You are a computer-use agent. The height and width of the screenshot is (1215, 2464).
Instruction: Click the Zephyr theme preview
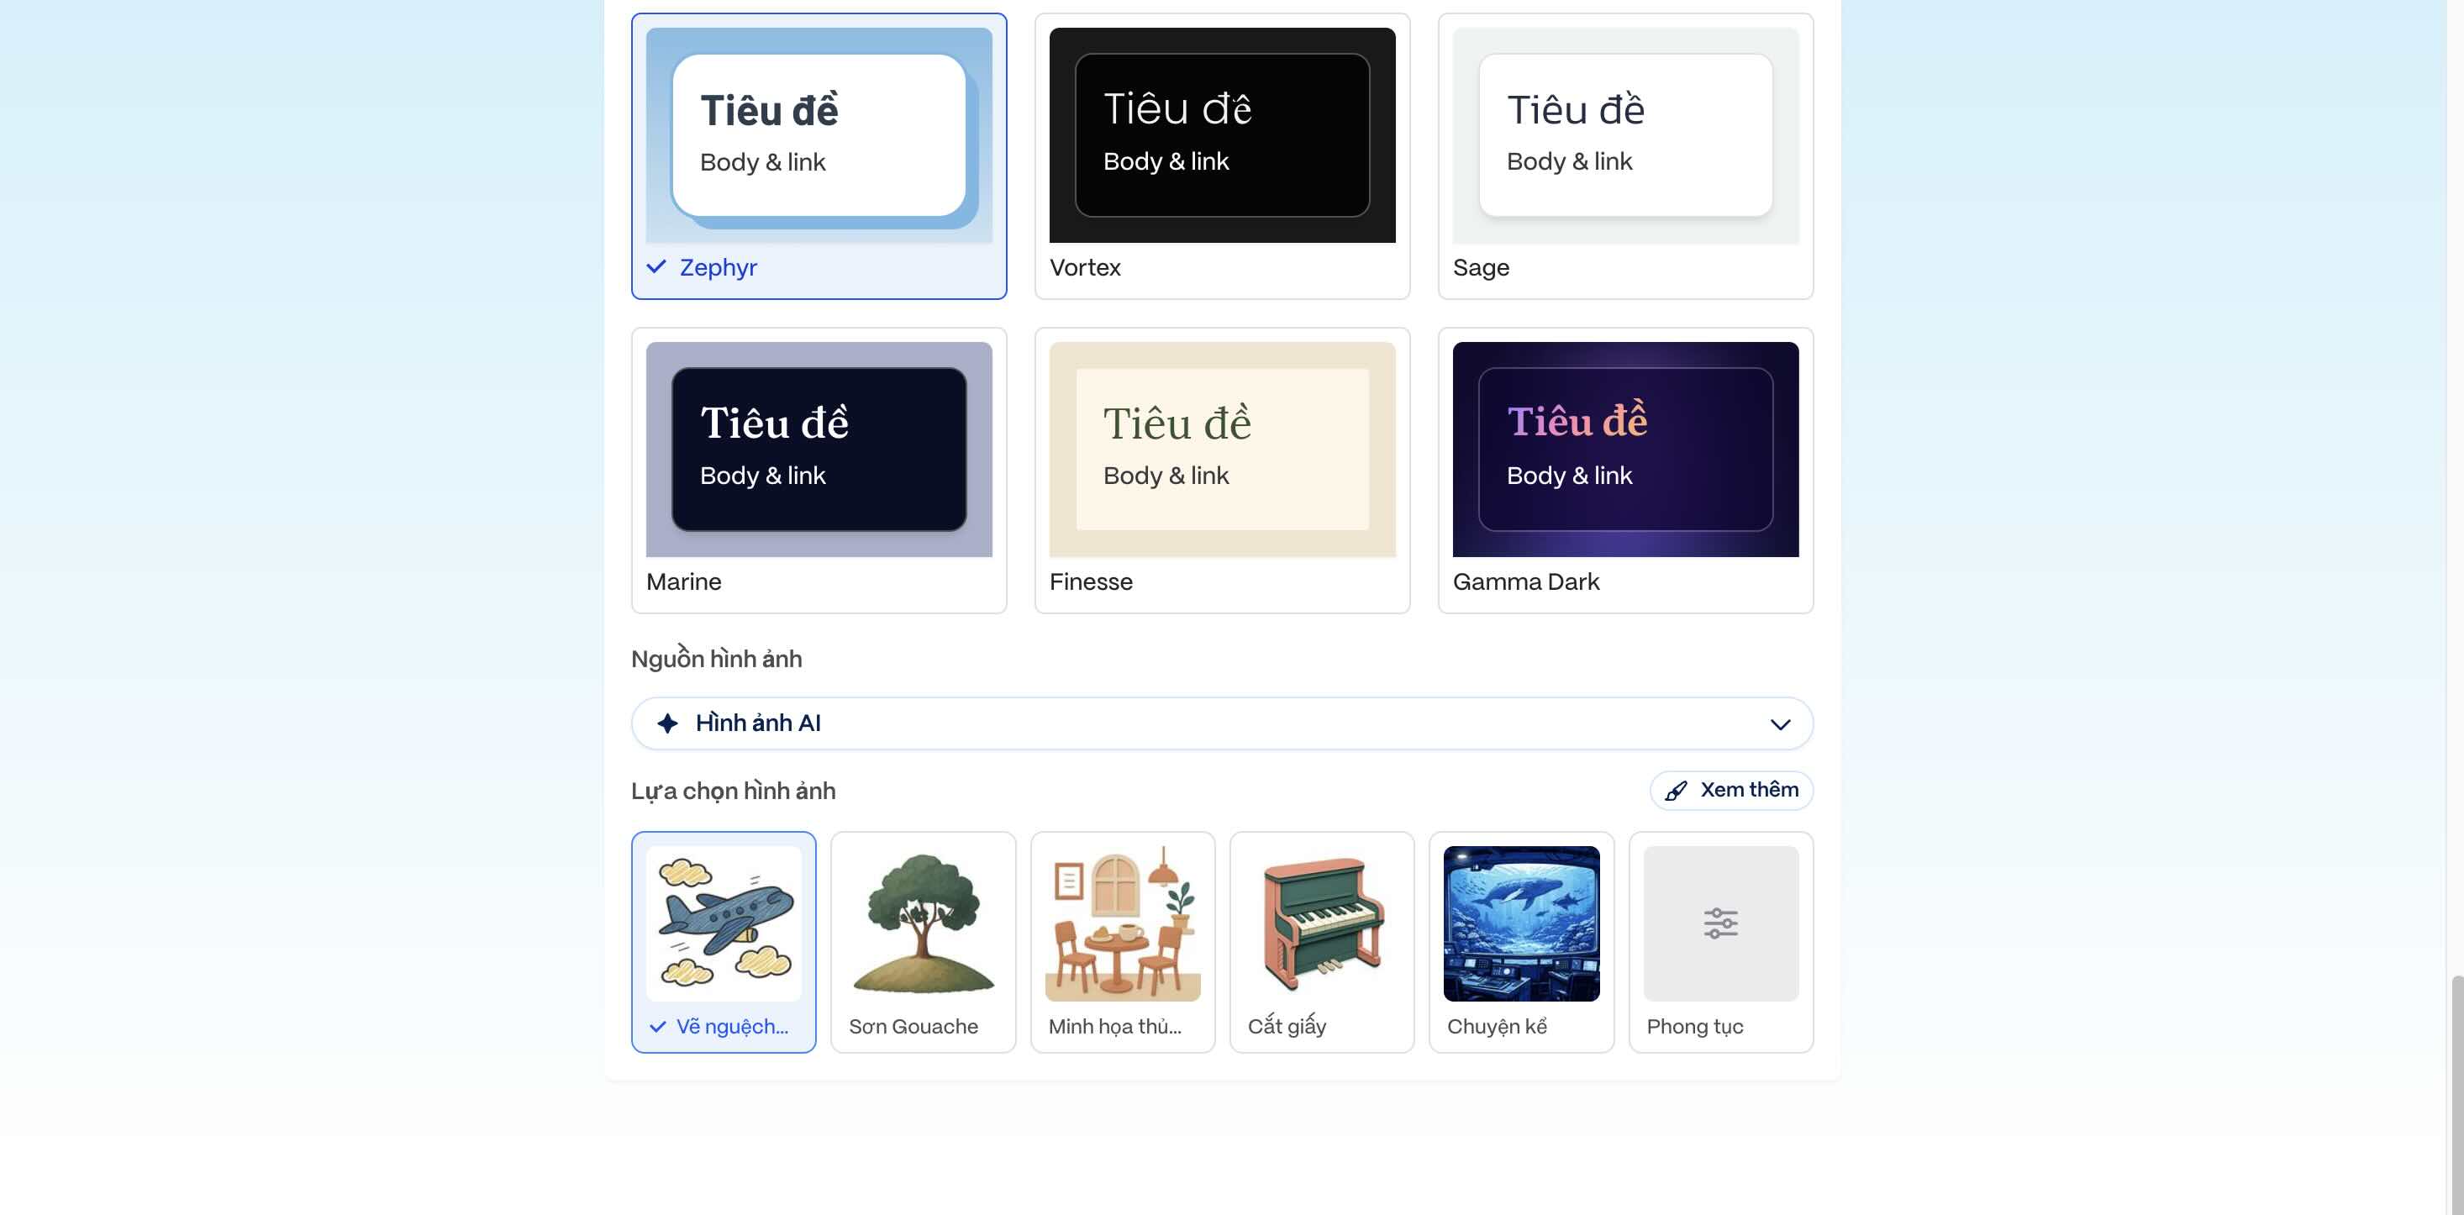click(819, 135)
